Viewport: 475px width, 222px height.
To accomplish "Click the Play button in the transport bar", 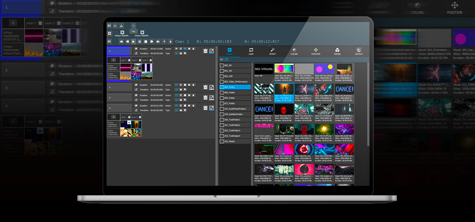I will 134,41.
